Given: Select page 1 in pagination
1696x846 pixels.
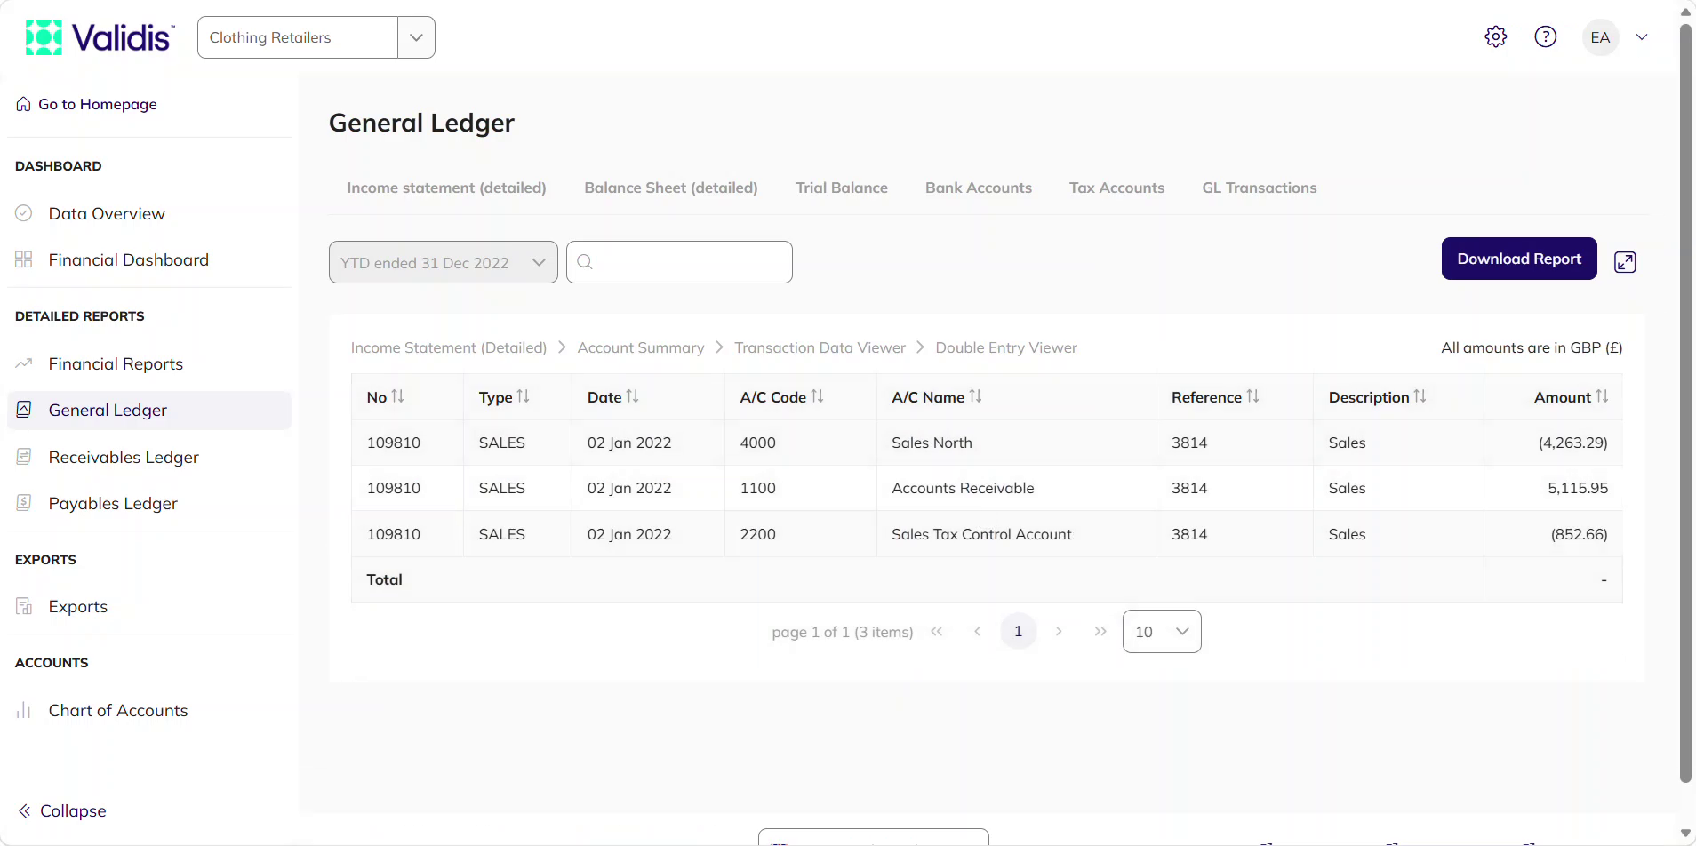Looking at the screenshot, I should (1018, 631).
